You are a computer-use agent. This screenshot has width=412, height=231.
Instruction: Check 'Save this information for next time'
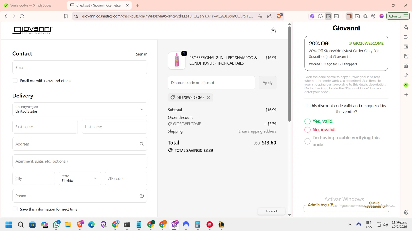point(15,209)
